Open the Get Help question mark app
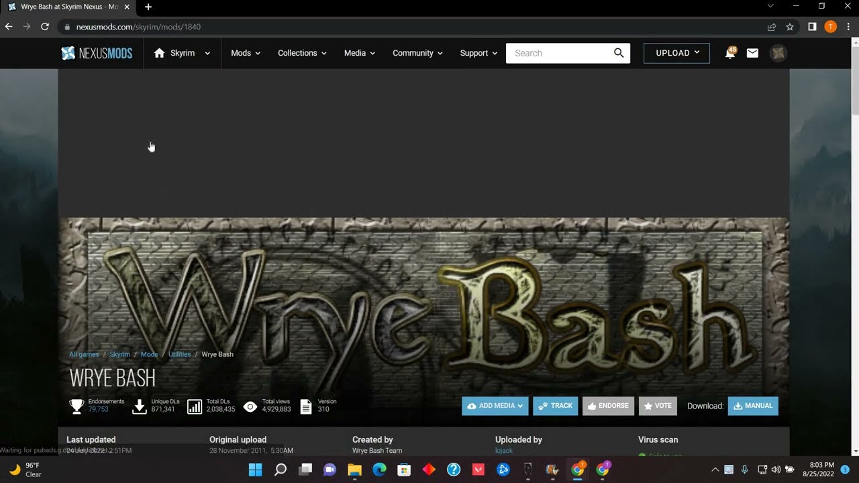Image resolution: width=859 pixels, height=483 pixels. 454,470
